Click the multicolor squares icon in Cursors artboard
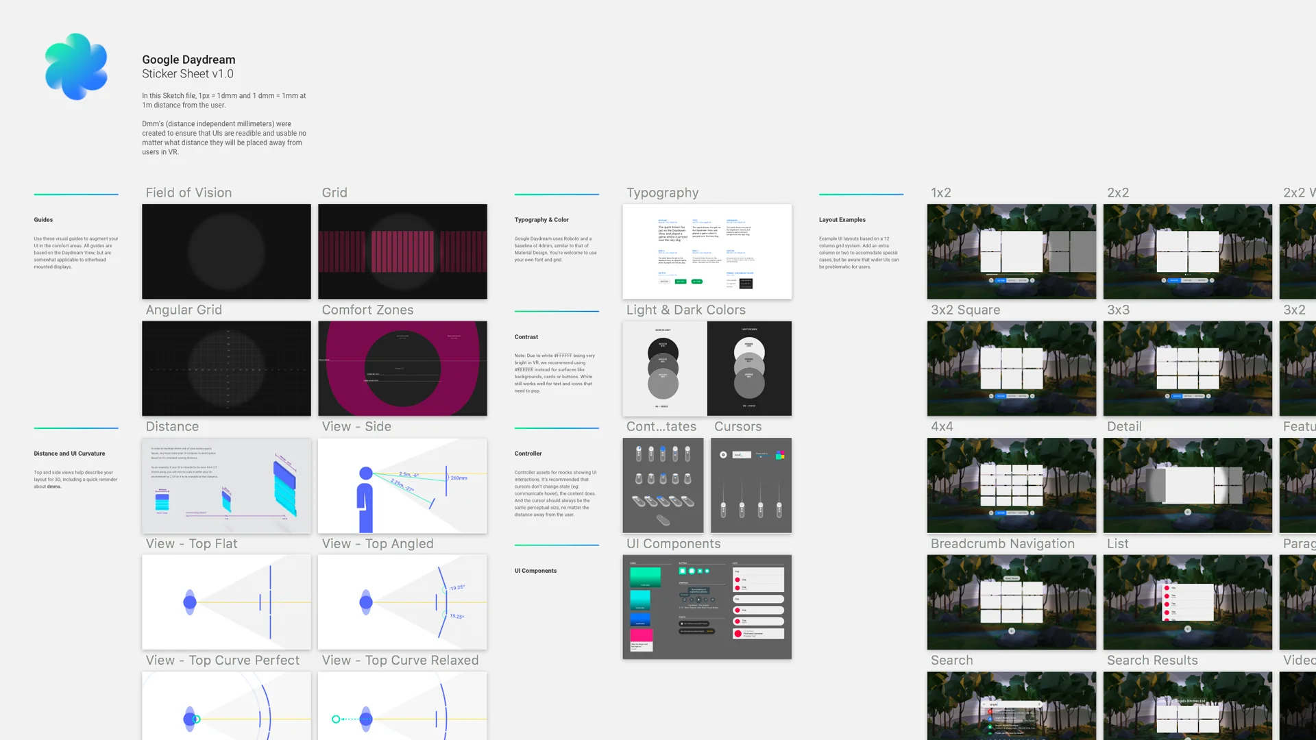1316x740 pixels. point(780,455)
